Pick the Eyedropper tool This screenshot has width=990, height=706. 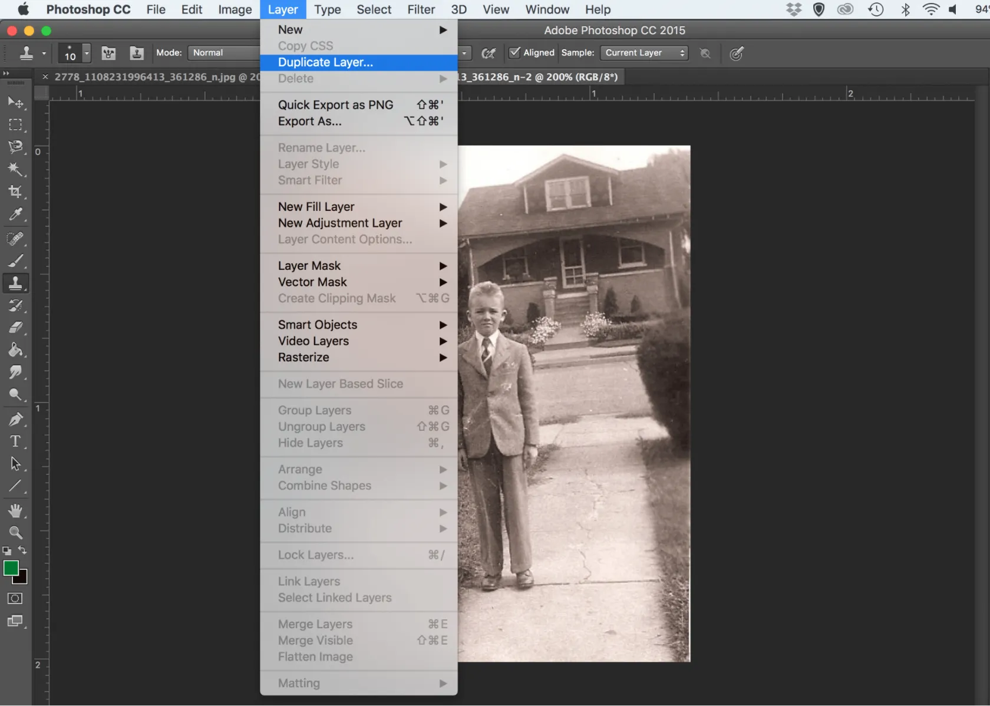[x=15, y=215]
